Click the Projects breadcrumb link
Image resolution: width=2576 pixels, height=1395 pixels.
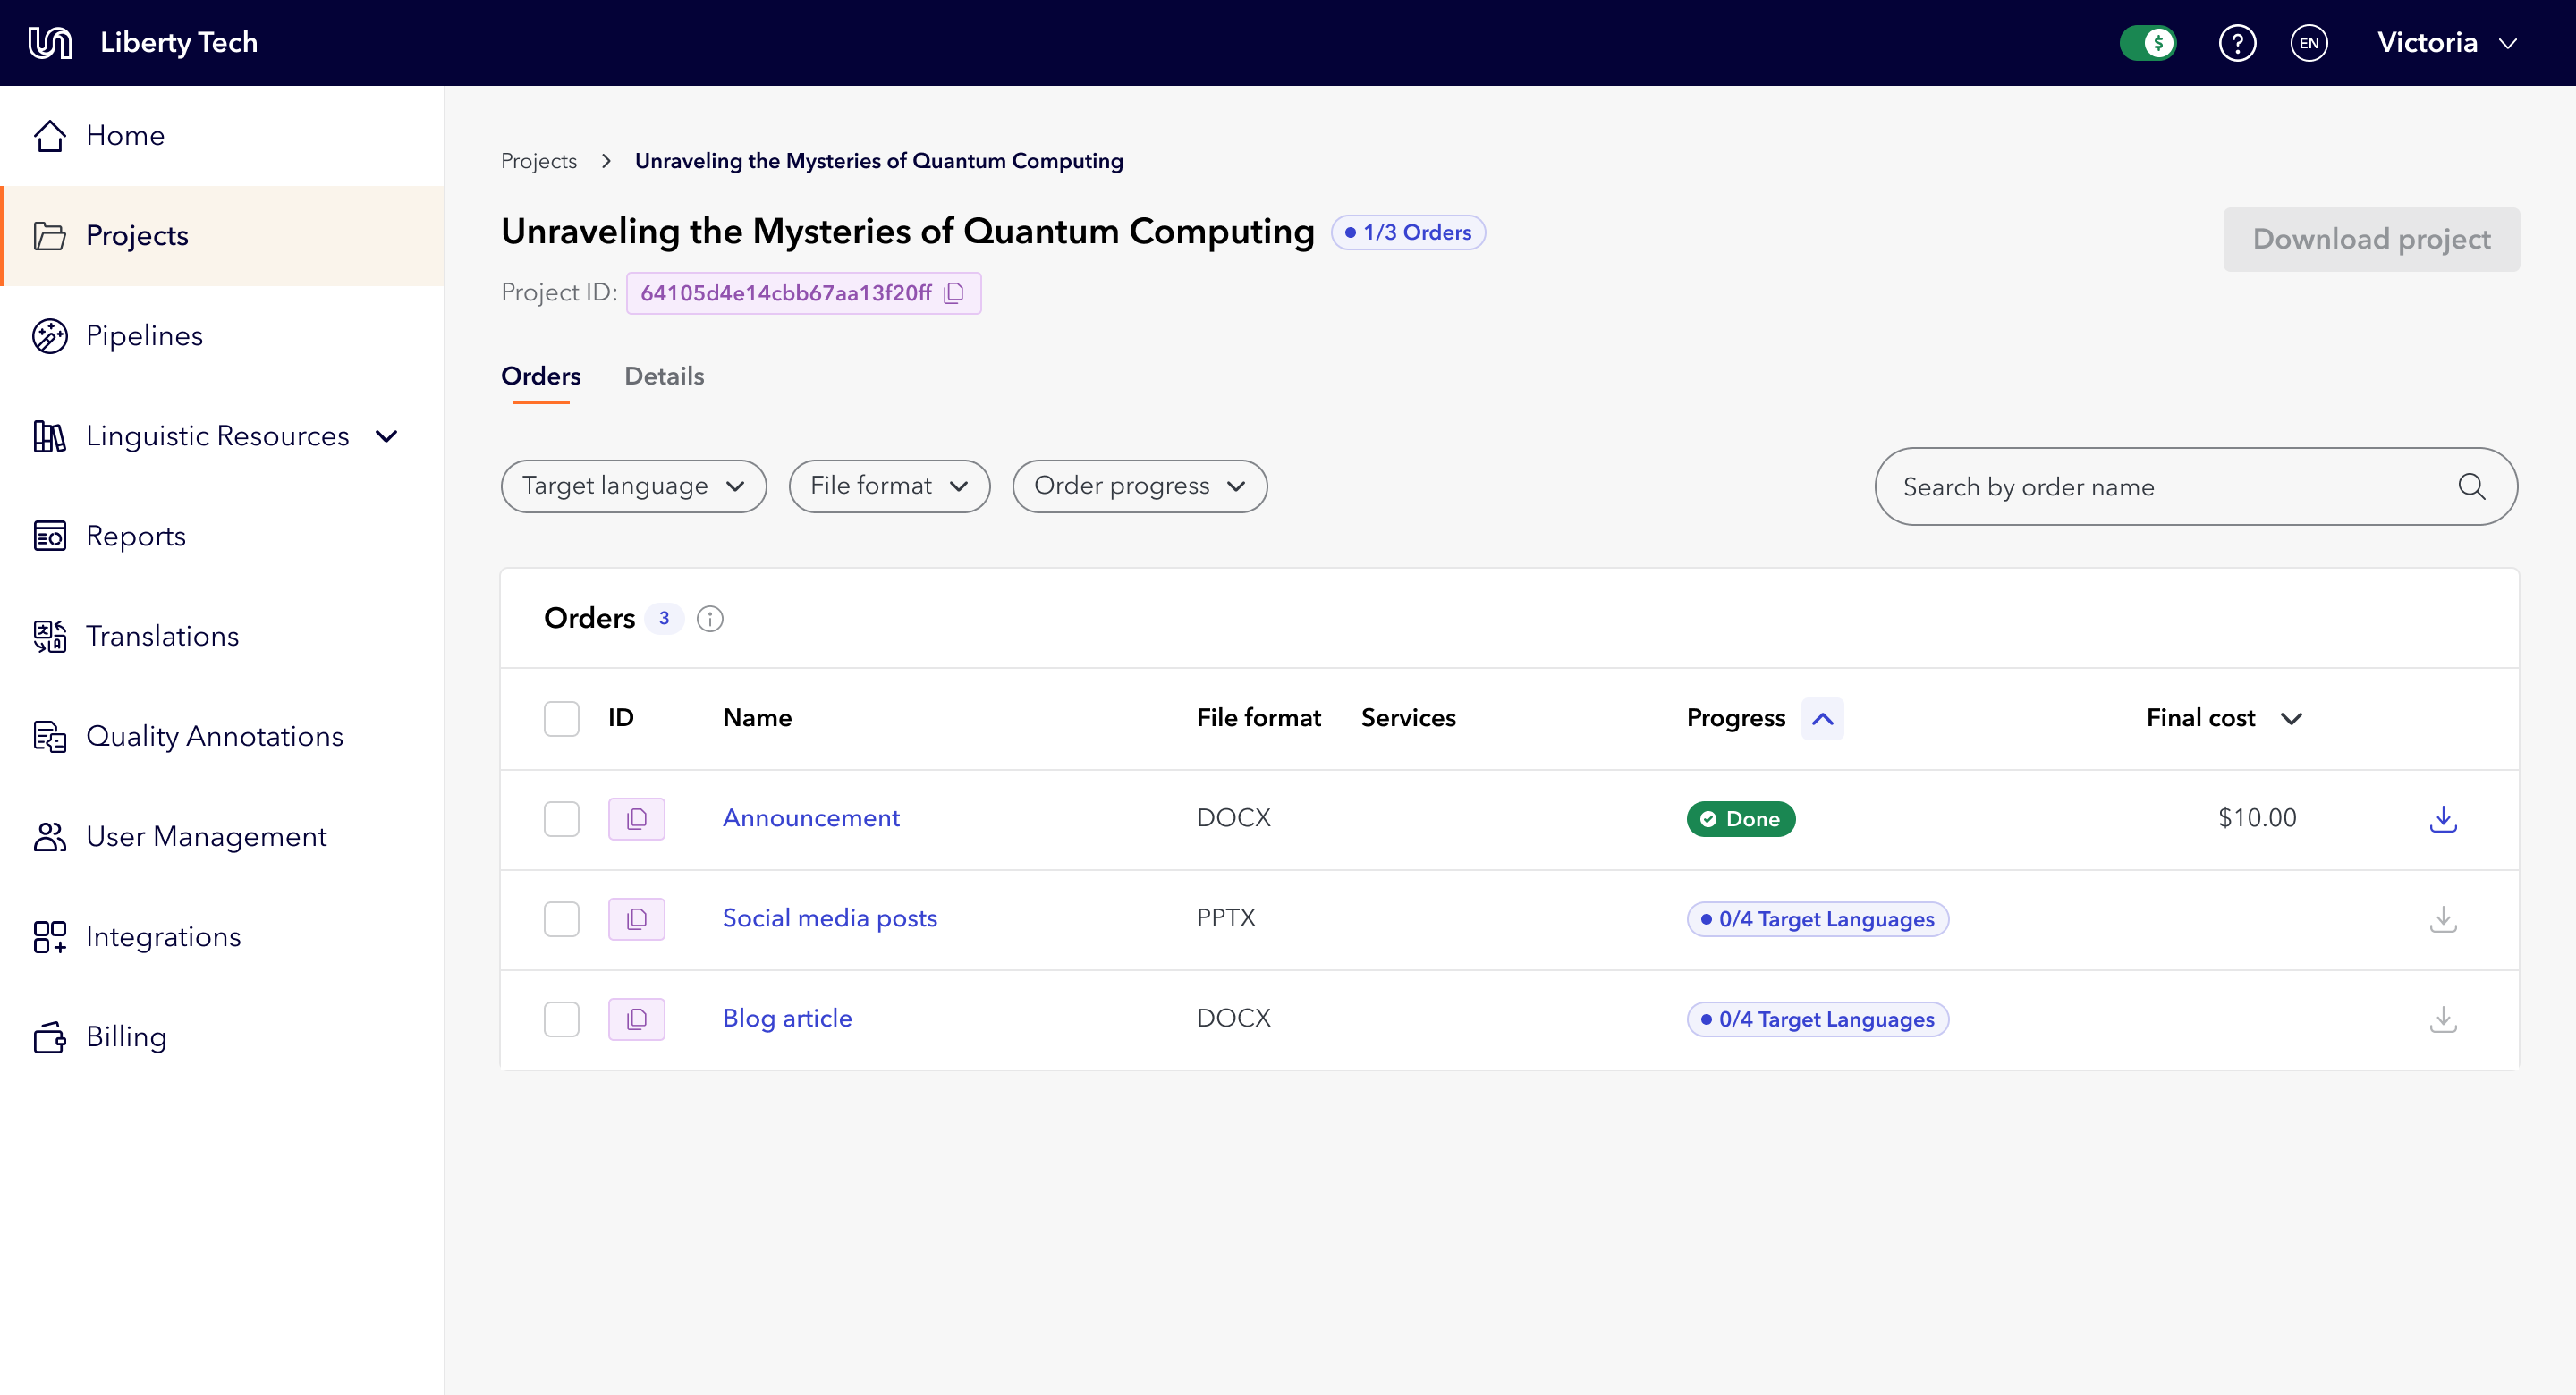[539, 161]
